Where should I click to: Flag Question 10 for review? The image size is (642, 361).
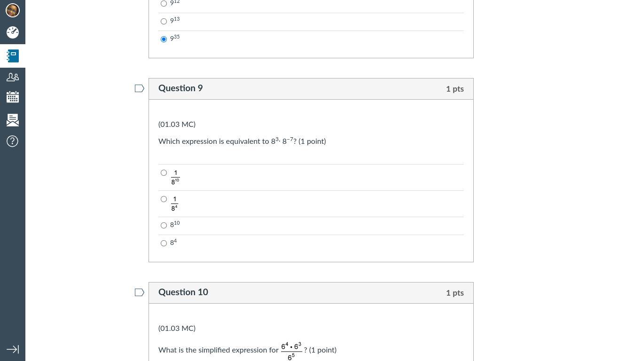point(140,292)
